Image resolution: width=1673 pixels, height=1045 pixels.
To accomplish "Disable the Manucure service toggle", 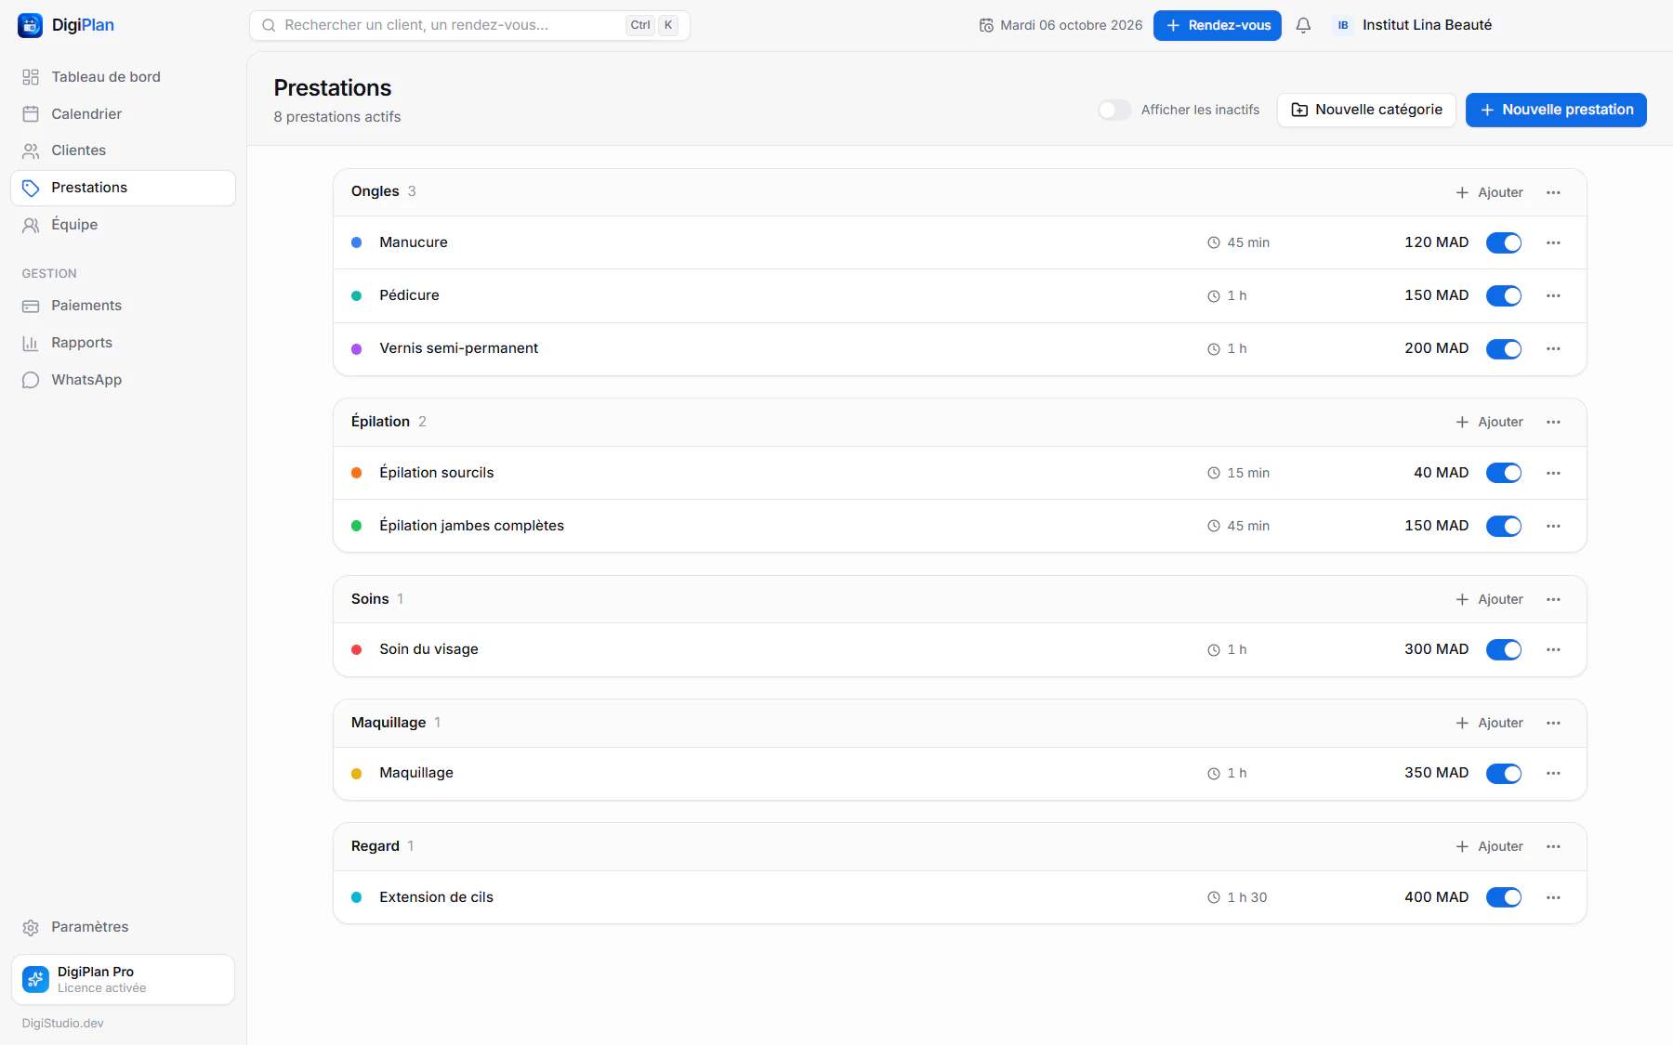I will pos(1504,242).
